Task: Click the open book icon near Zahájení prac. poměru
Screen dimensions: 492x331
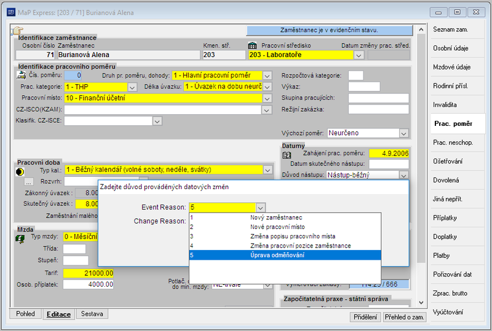Action: pyautogui.click(x=287, y=155)
